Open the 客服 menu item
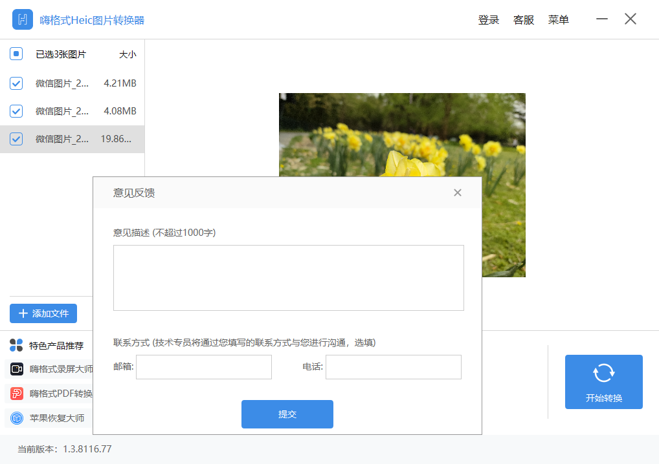This screenshot has height=464, width=659. pos(523,19)
